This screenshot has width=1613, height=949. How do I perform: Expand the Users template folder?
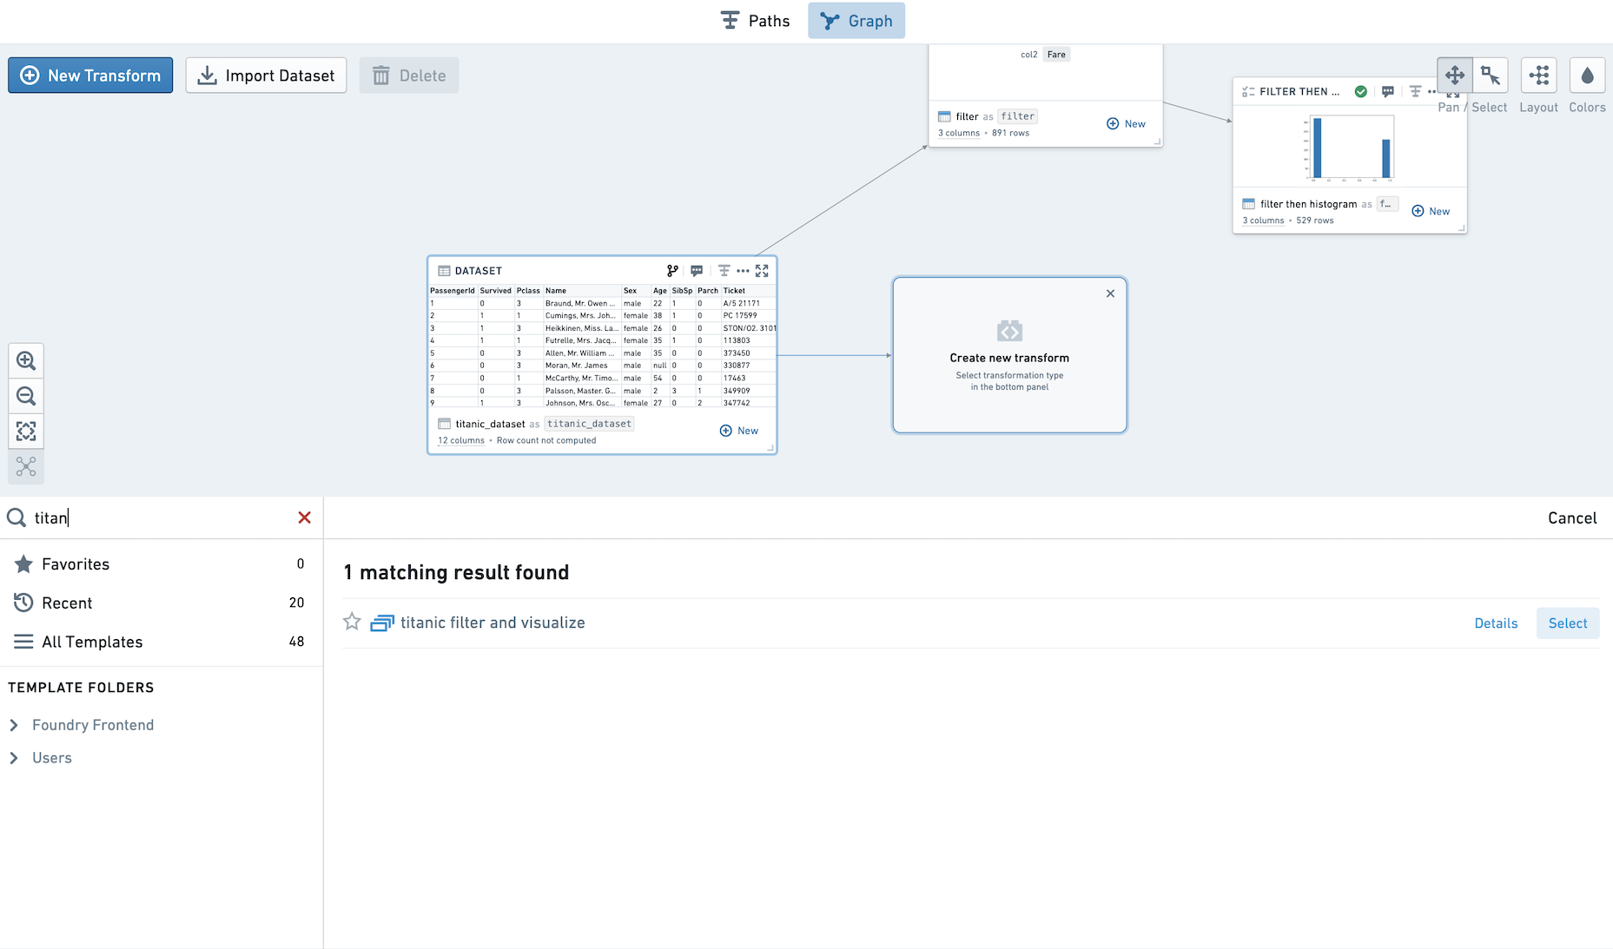pos(14,758)
